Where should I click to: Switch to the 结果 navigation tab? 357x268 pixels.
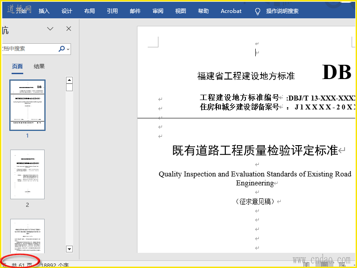39,66
